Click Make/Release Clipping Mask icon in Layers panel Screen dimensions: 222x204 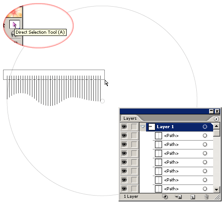pyautogui.click(x=165, y=197)
